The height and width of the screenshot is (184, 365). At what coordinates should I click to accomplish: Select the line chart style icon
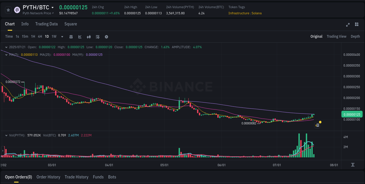80,37
